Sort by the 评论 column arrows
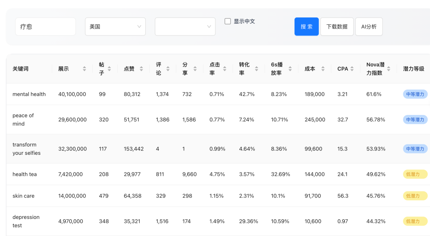The image size is (430, 236). 168,69
